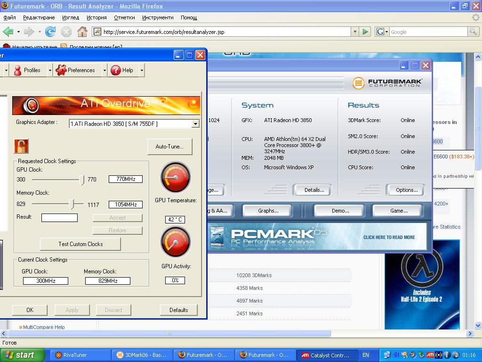Click the 4897 Marks score text
The height and width of the screenshot is (362, 482).
pyautogui.click(x=249, y=301)
